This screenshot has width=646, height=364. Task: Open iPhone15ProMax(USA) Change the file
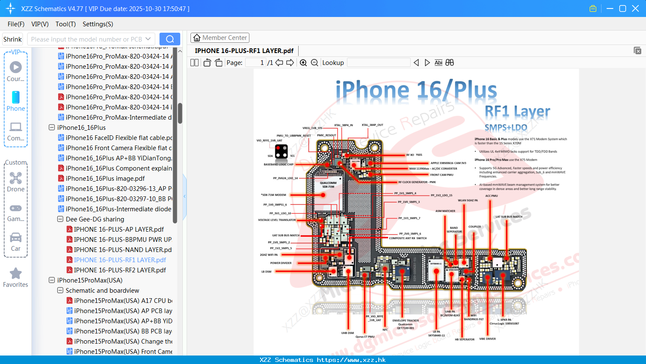point(119,341)
